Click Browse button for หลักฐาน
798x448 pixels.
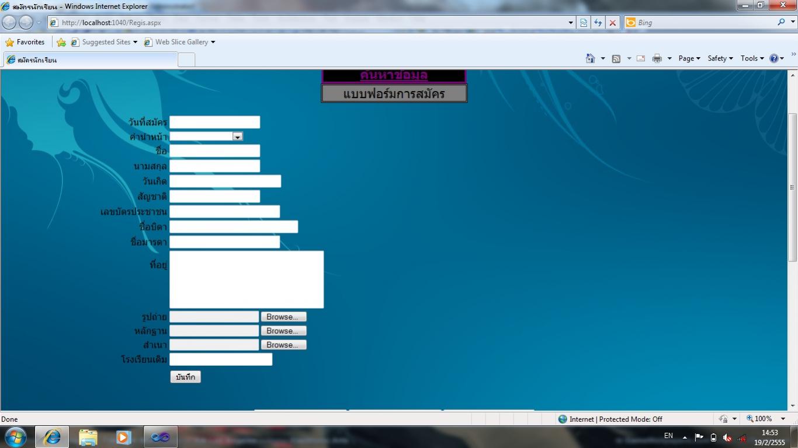coord(283,331)
